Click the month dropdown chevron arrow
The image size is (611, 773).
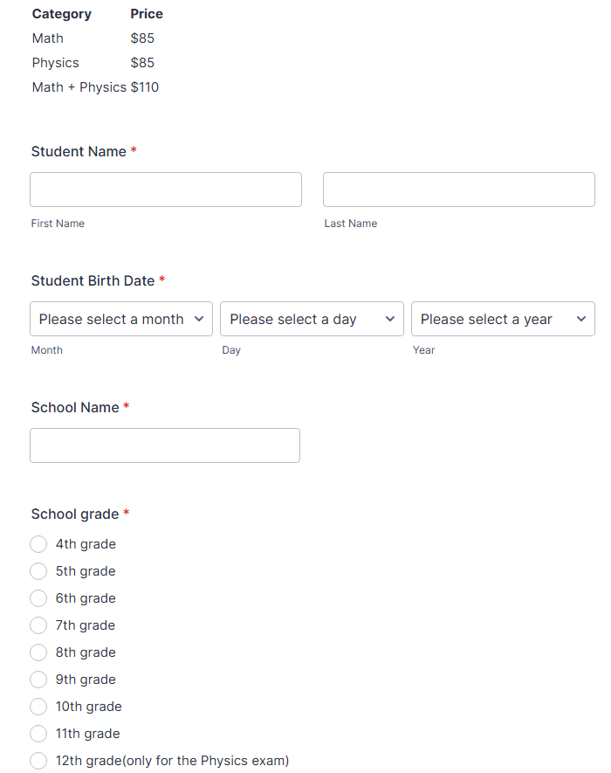[199, 319]
